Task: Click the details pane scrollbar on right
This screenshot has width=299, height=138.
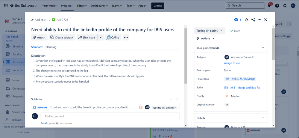Action: pyautogui.click(x=274, y=44)
